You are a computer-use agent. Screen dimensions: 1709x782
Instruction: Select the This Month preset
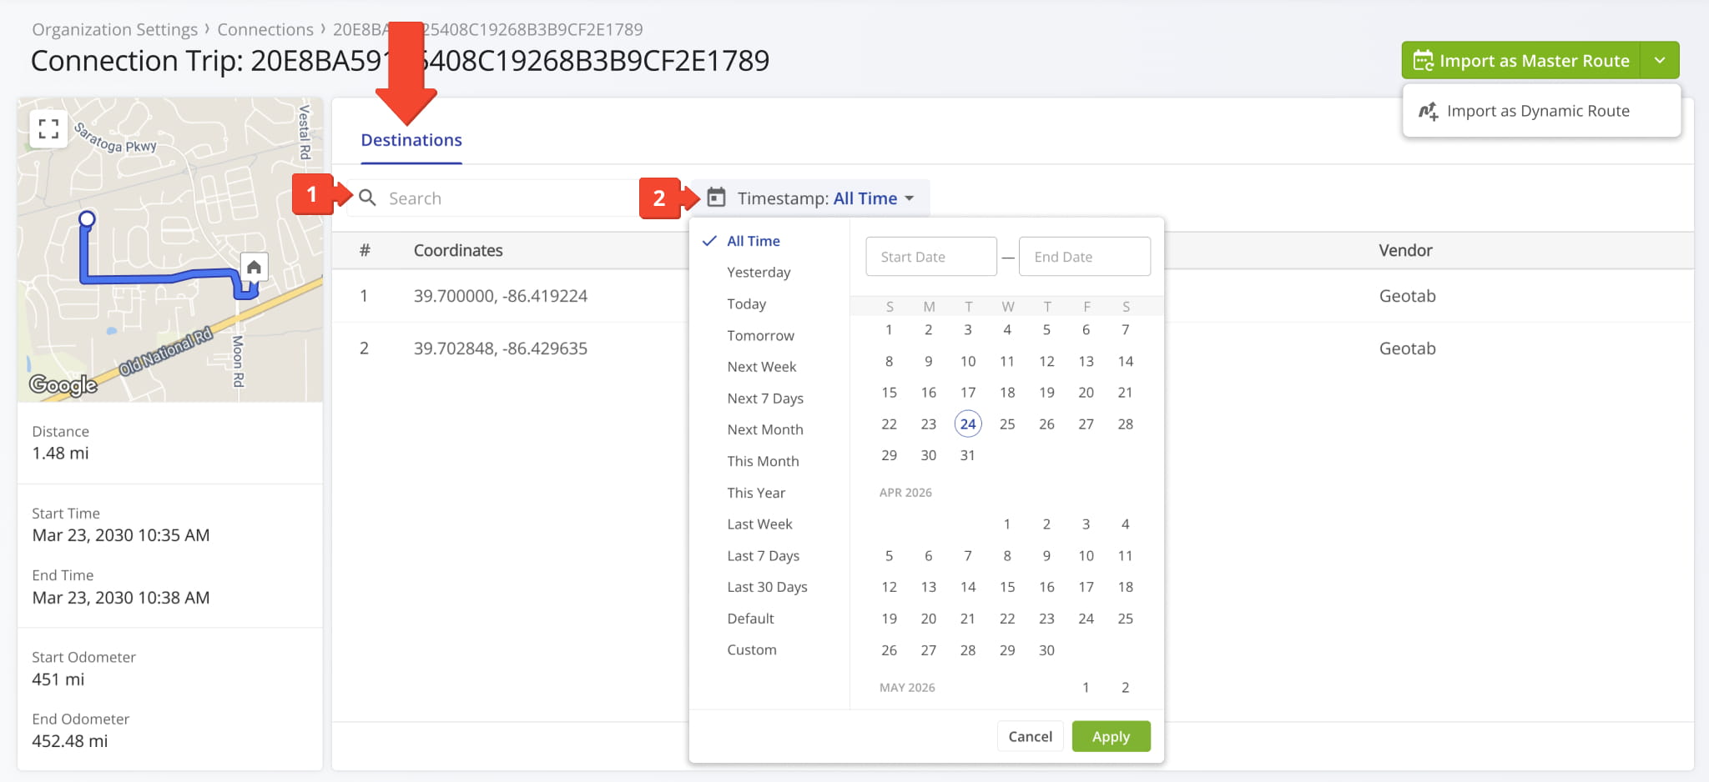click(763, 461)
